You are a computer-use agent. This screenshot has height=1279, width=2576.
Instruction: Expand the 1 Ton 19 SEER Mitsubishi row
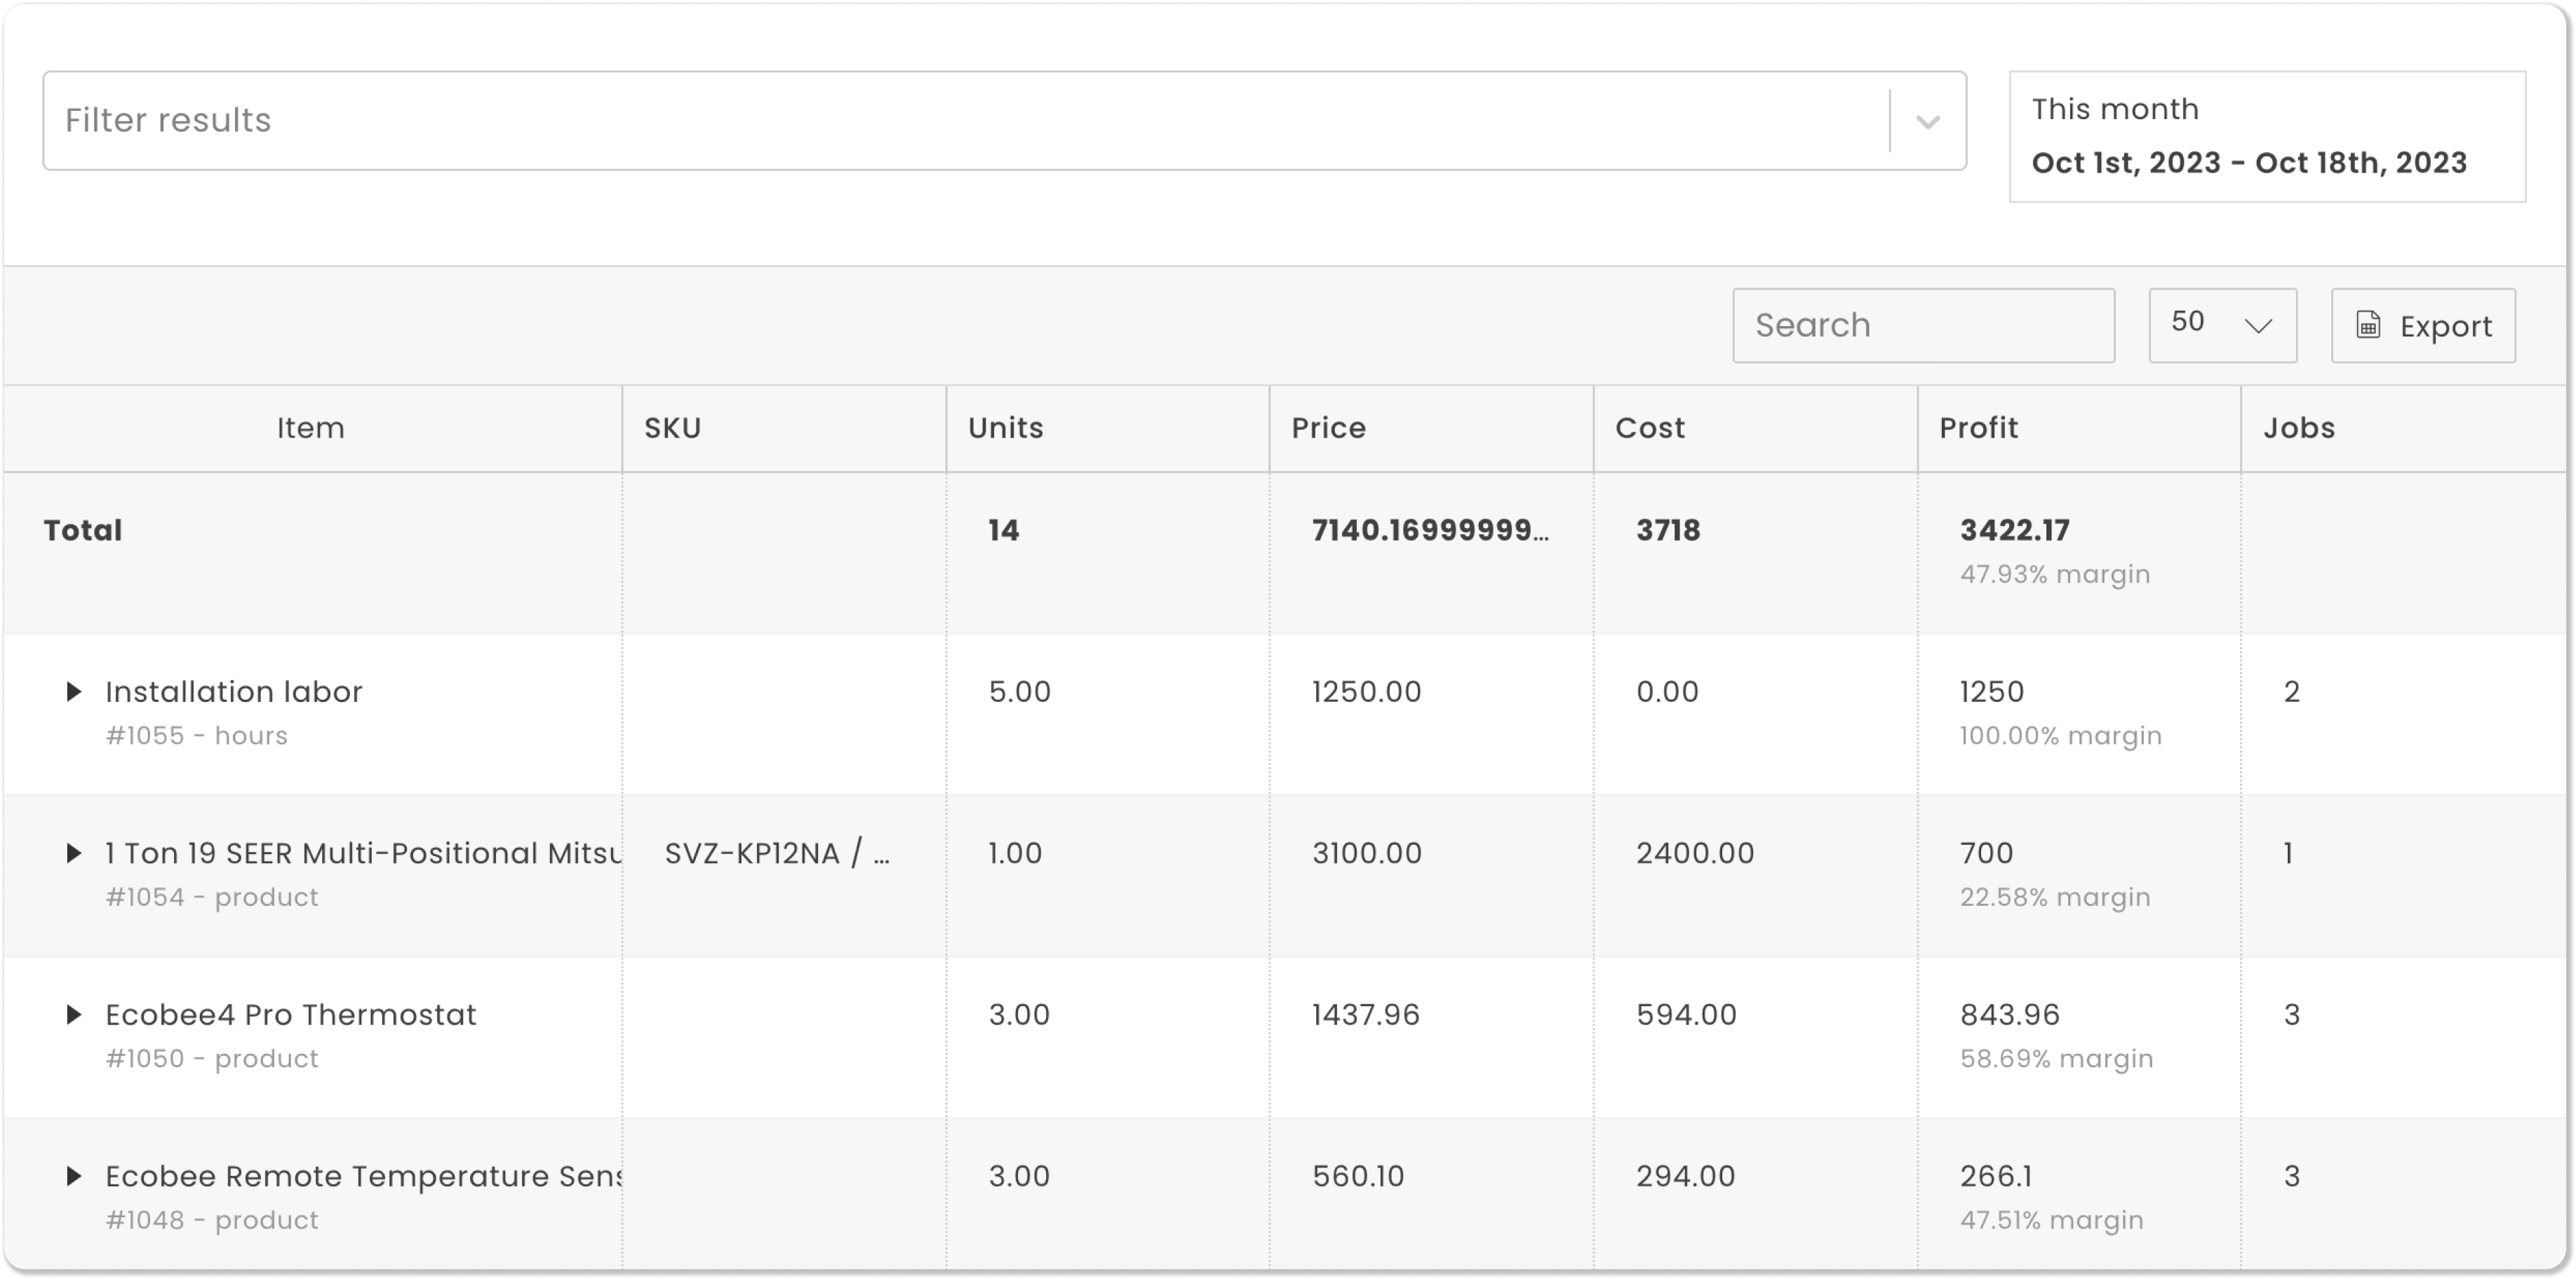coord(74,853)
